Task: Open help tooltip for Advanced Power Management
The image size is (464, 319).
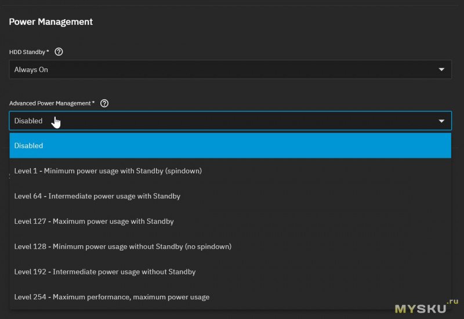Action: (104, 103)
